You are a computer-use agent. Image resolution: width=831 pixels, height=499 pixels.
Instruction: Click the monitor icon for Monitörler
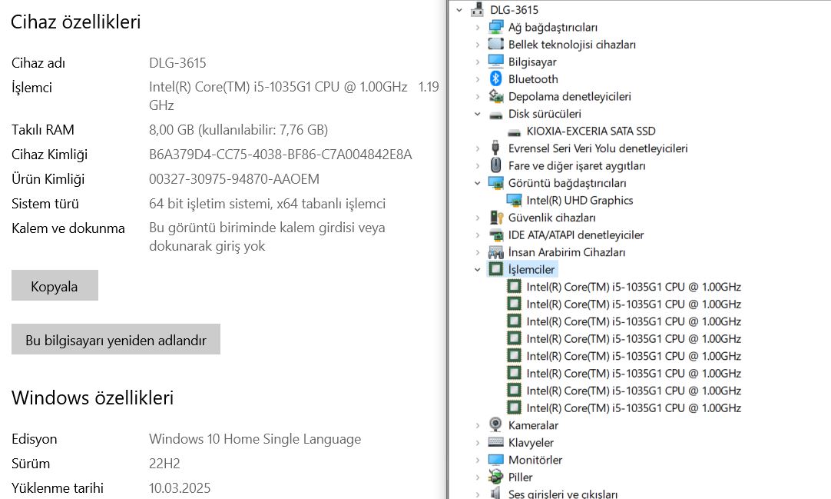pyautogui.click(x=495, y=460)
